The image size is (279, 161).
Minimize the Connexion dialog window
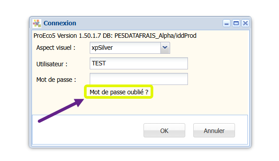point(227,23)
